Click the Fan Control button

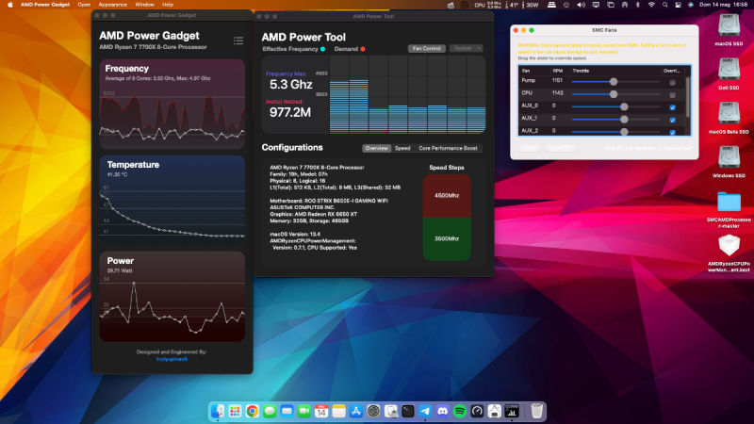pyautogui.click(x=427, y=49)
